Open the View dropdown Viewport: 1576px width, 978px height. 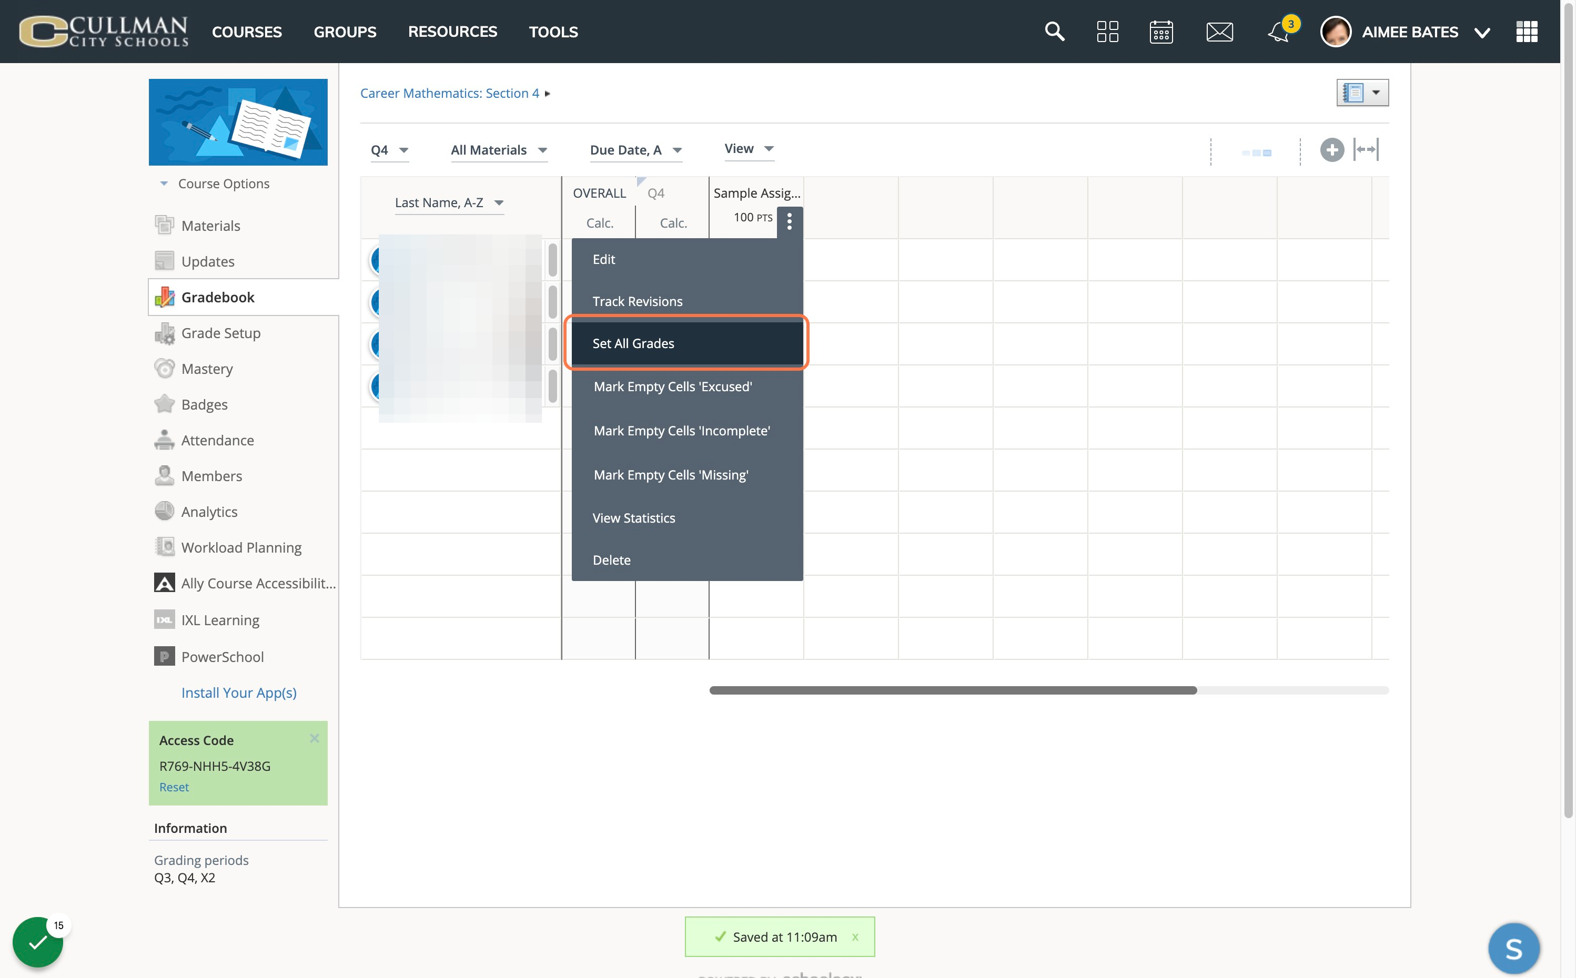click(749, 149)
